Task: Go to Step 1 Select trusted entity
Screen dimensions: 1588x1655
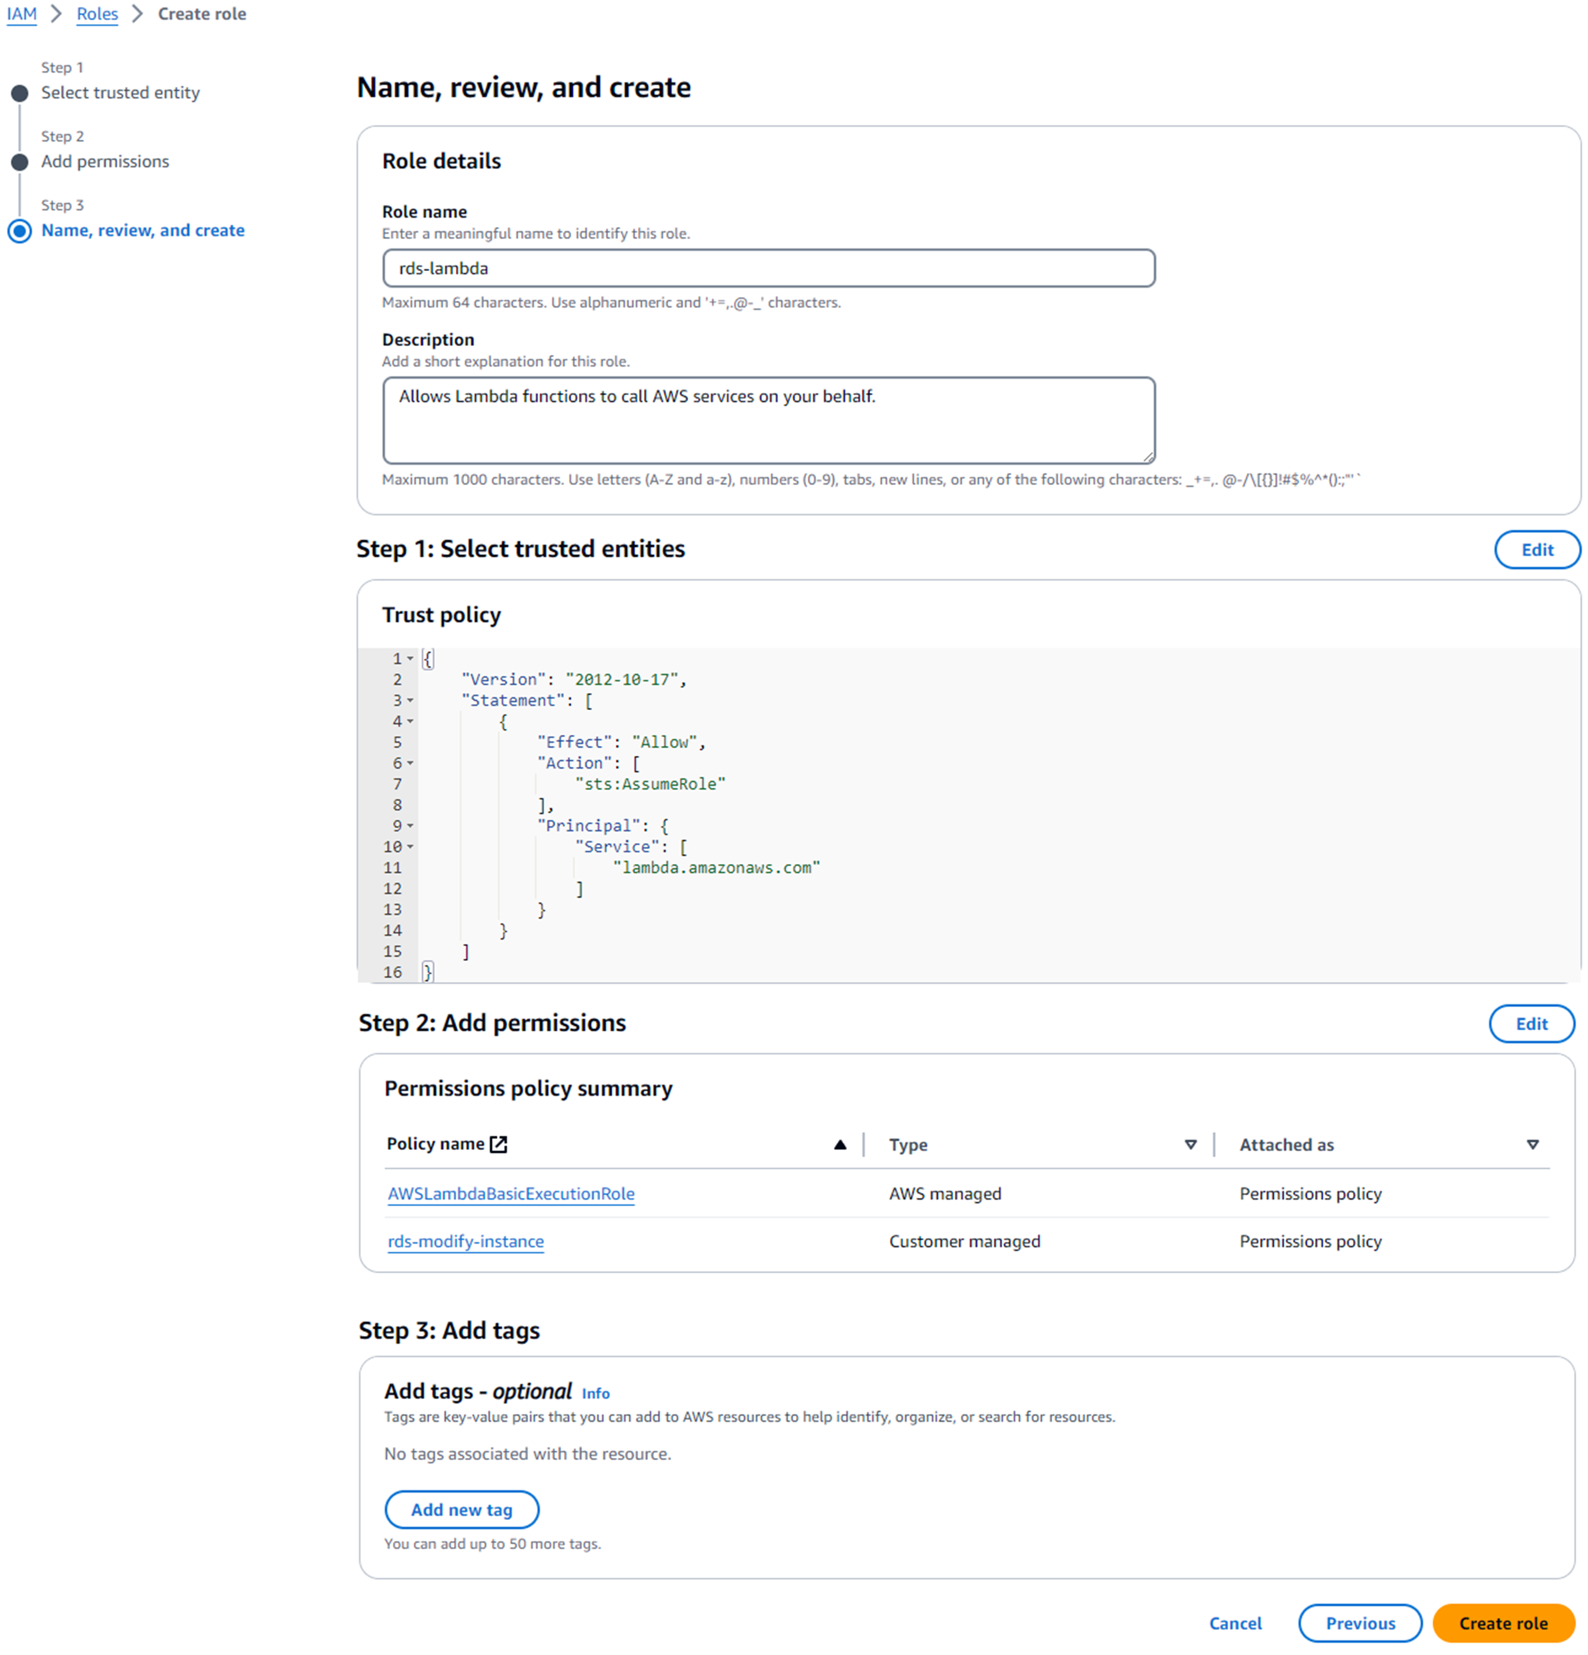Action: [120, 92]
